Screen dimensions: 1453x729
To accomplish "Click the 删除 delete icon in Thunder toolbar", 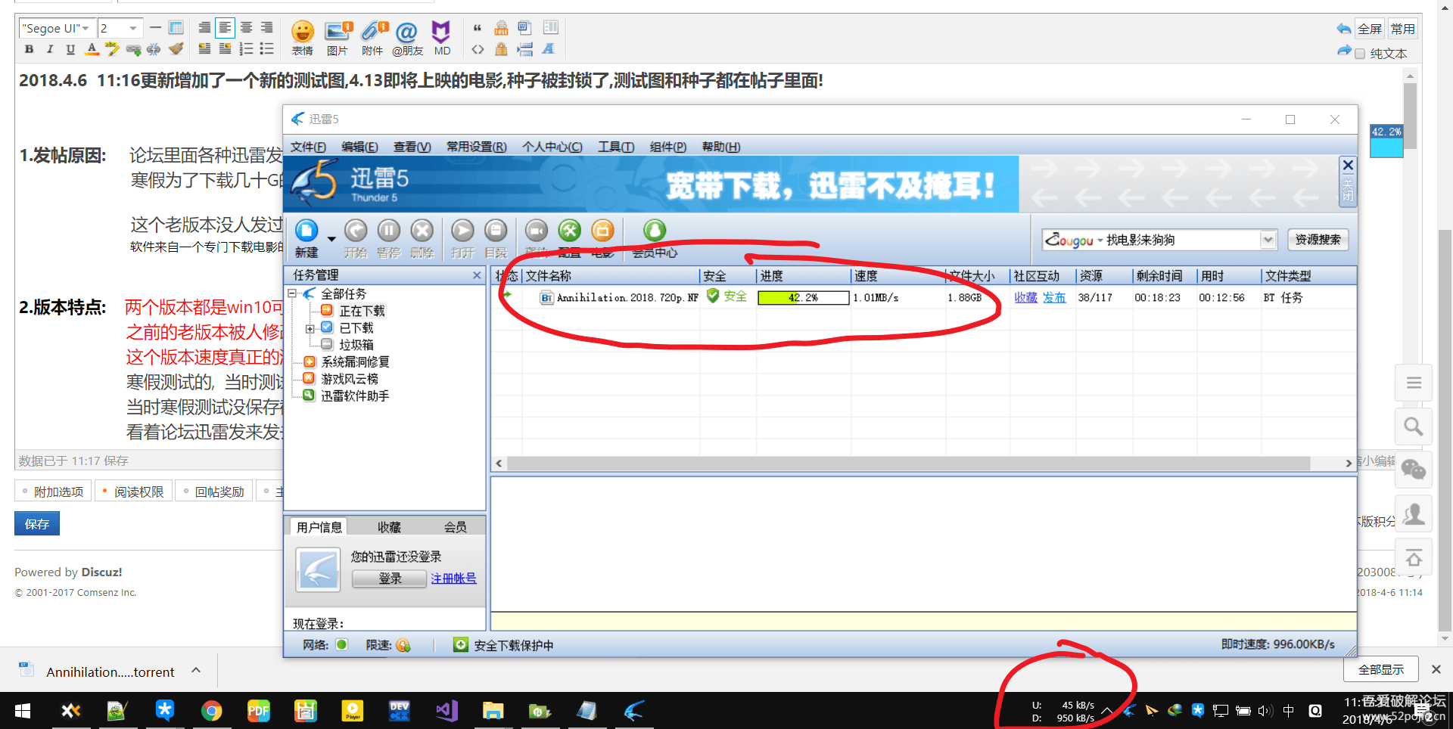I will coord(422,231).
